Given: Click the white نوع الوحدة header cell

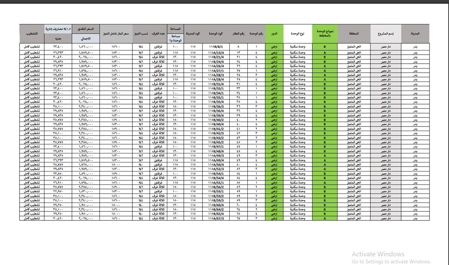Looking at the screenshot, I should 298,34.
